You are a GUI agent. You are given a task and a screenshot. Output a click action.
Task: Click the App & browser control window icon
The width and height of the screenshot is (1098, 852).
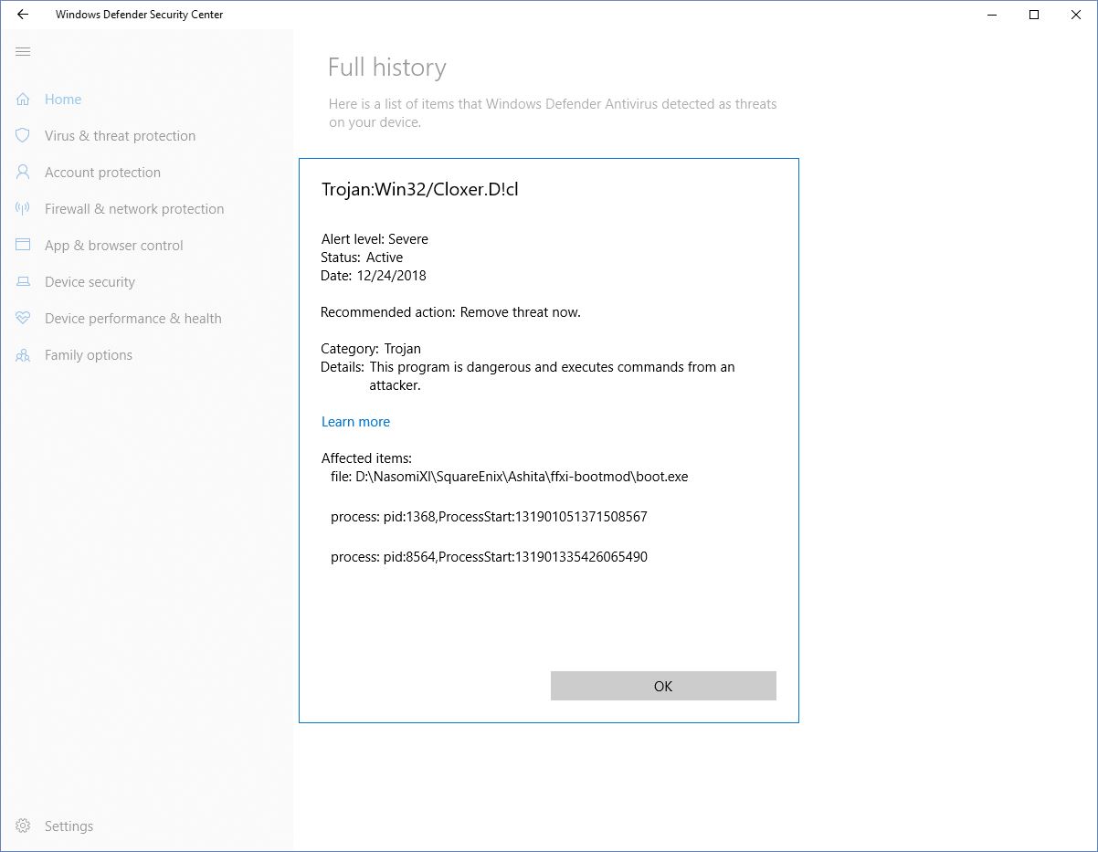click(x=23, y=246)
